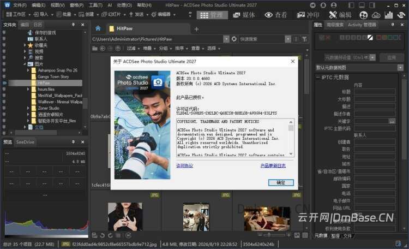The width and height of the screenshot is (409, 249).
Task: Switch to 编辑 (Edit) mode
Action: click(x=340, y=15)
